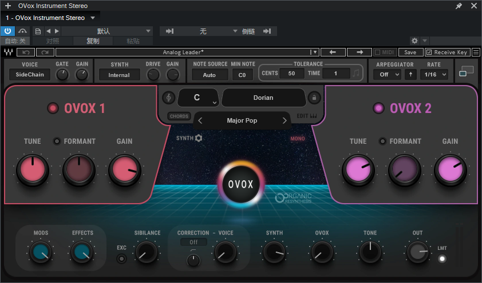Screen dimensions: 482x283
Task: Open the Arpeggiator Off dropdown
Action: (x=388, y=74)
